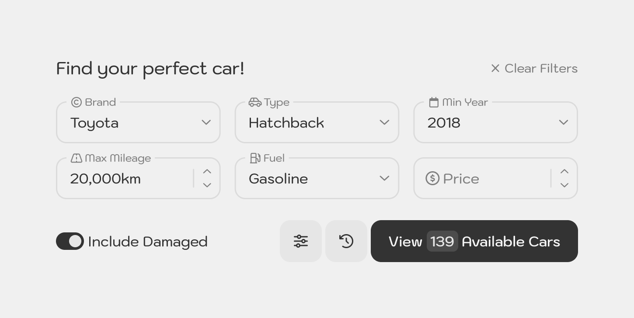634x318 pixels.
Task: Click the mileage warning icon by Max Mileage
Action: 77,158
